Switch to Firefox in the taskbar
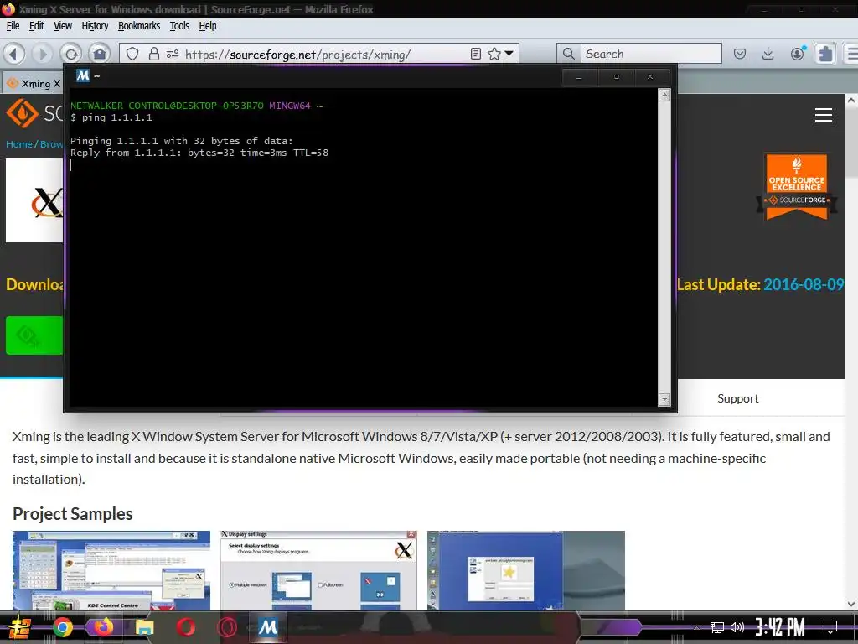Screen dimensions: 858x644 tap(103, 627)
